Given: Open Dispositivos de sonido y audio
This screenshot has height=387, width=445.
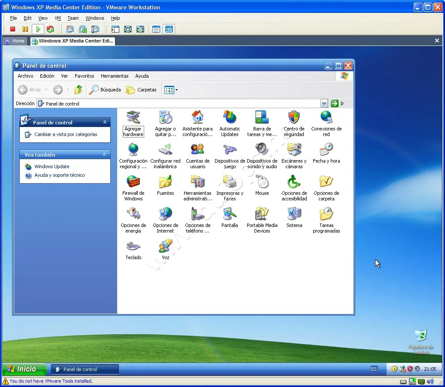Looking at the screenshot, I should [x=262, y=149].
